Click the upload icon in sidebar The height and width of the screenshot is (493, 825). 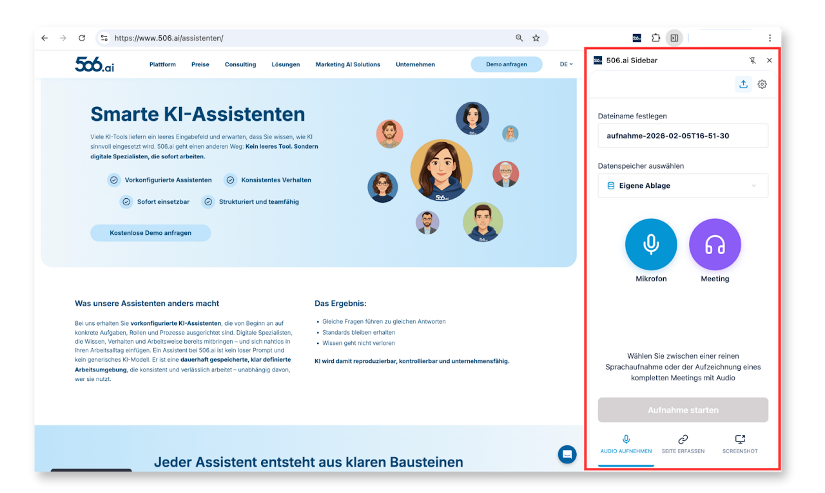[743, 84]
